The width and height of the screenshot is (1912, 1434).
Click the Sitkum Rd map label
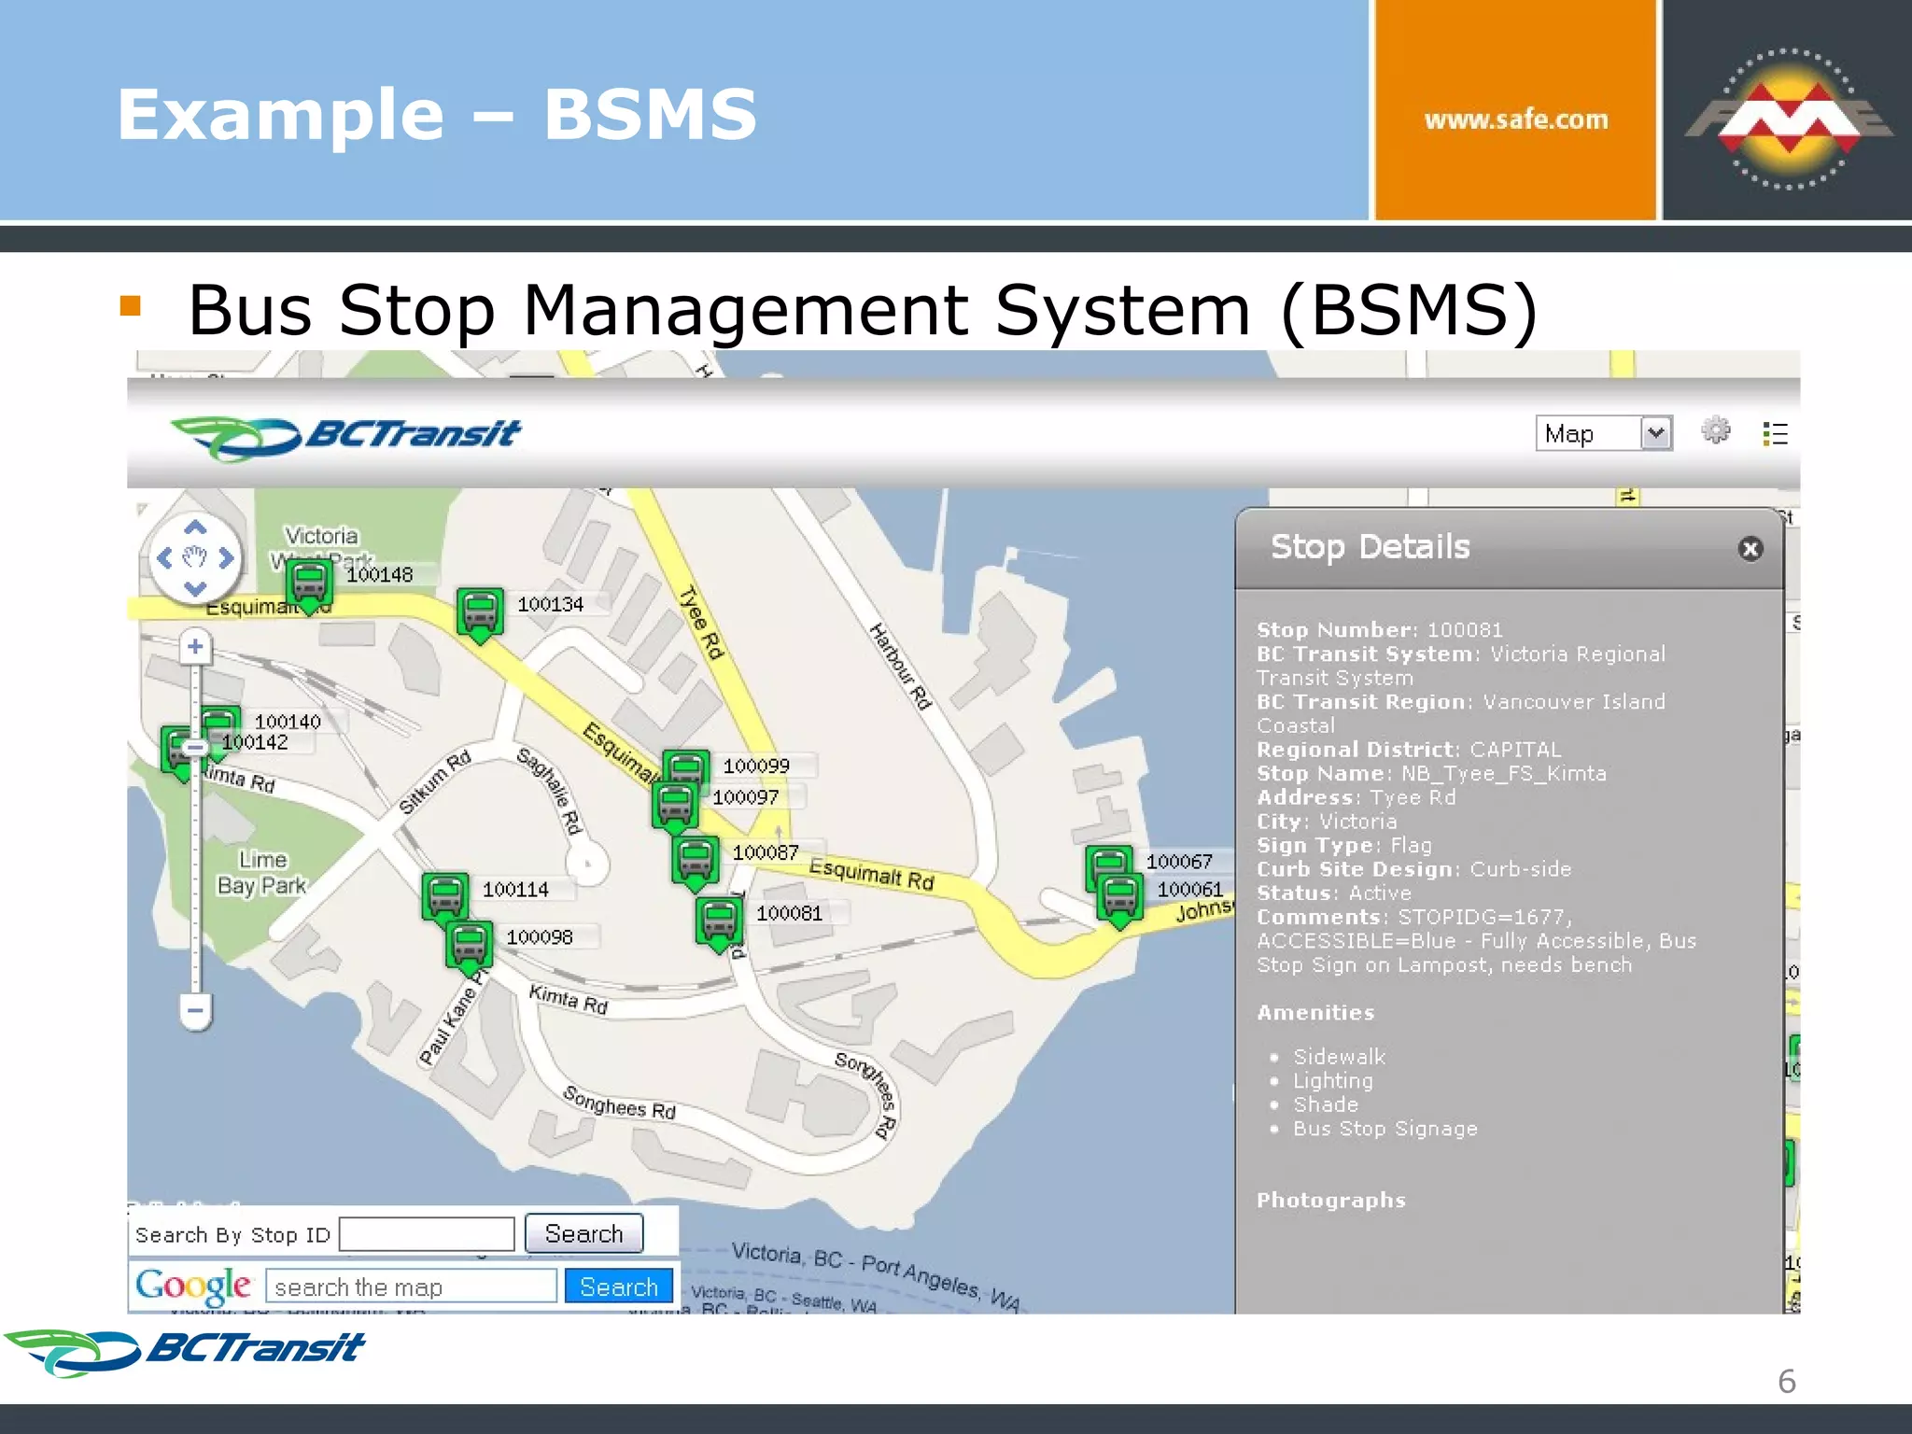click(435, 782)
